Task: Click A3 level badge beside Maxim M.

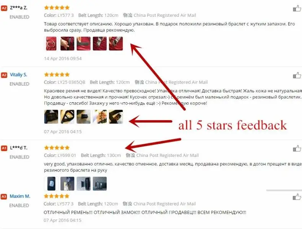Action: tap(4, 197)
